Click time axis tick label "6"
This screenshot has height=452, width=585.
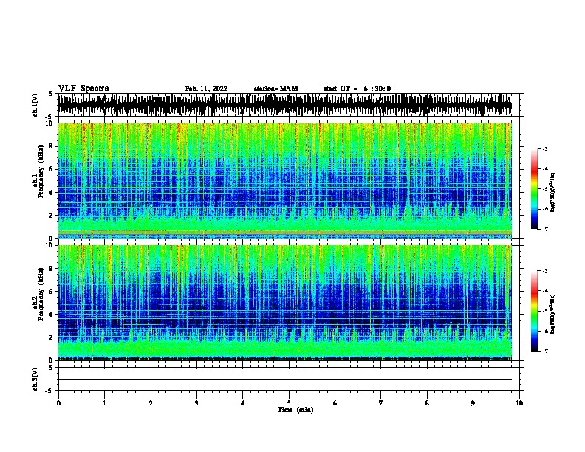coord(335,403)
